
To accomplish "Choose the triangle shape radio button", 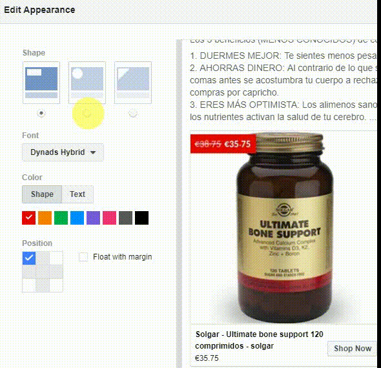I will (x=133, y=113).
